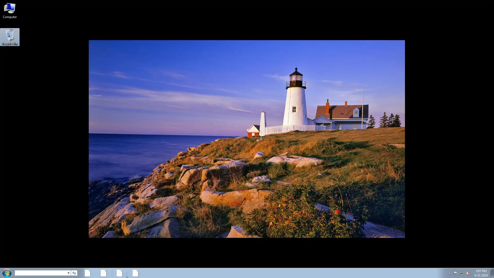Viewport: 494px width, 278px height.
Task: Click the muted volume speaker icon
Action: pyautogui.click(x=468, y=273)
